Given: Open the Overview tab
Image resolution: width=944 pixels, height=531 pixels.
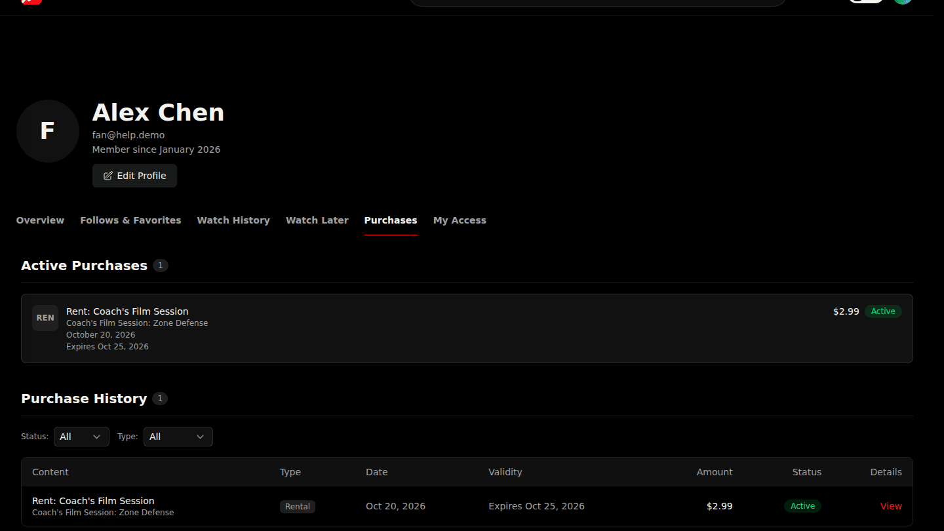Looking at the screenshot, I should [40, 220].
